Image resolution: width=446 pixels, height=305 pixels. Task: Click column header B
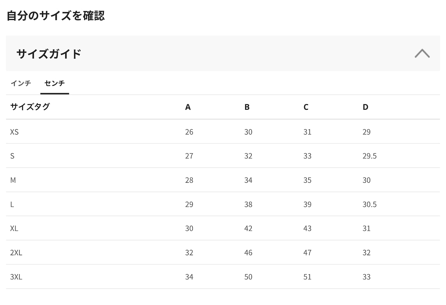click(247, 107)
